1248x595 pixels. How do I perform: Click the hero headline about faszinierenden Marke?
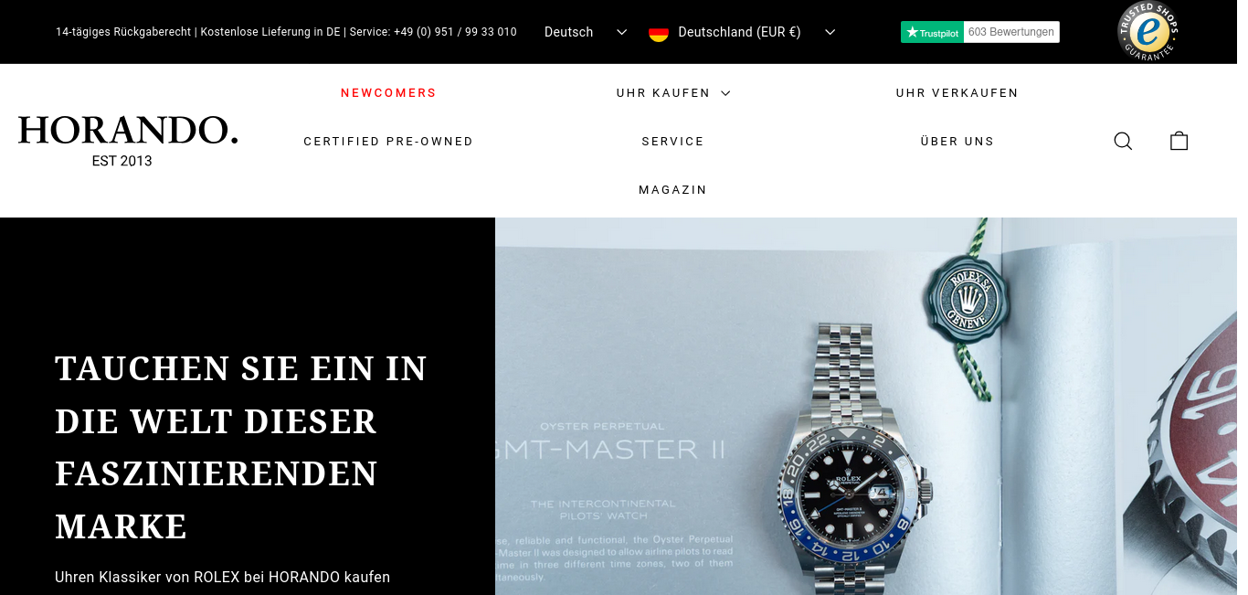241,448
